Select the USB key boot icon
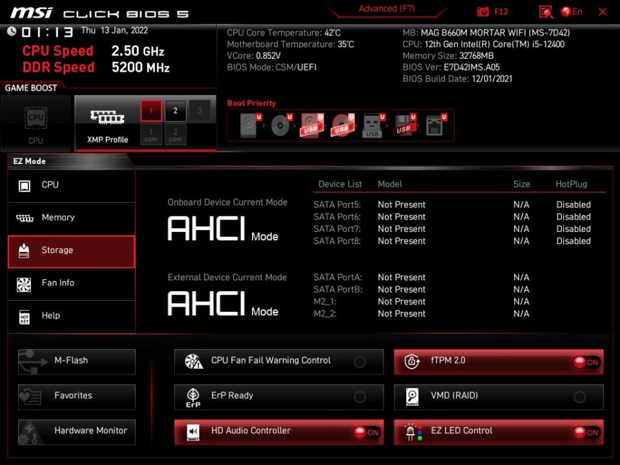 (373, 125)
